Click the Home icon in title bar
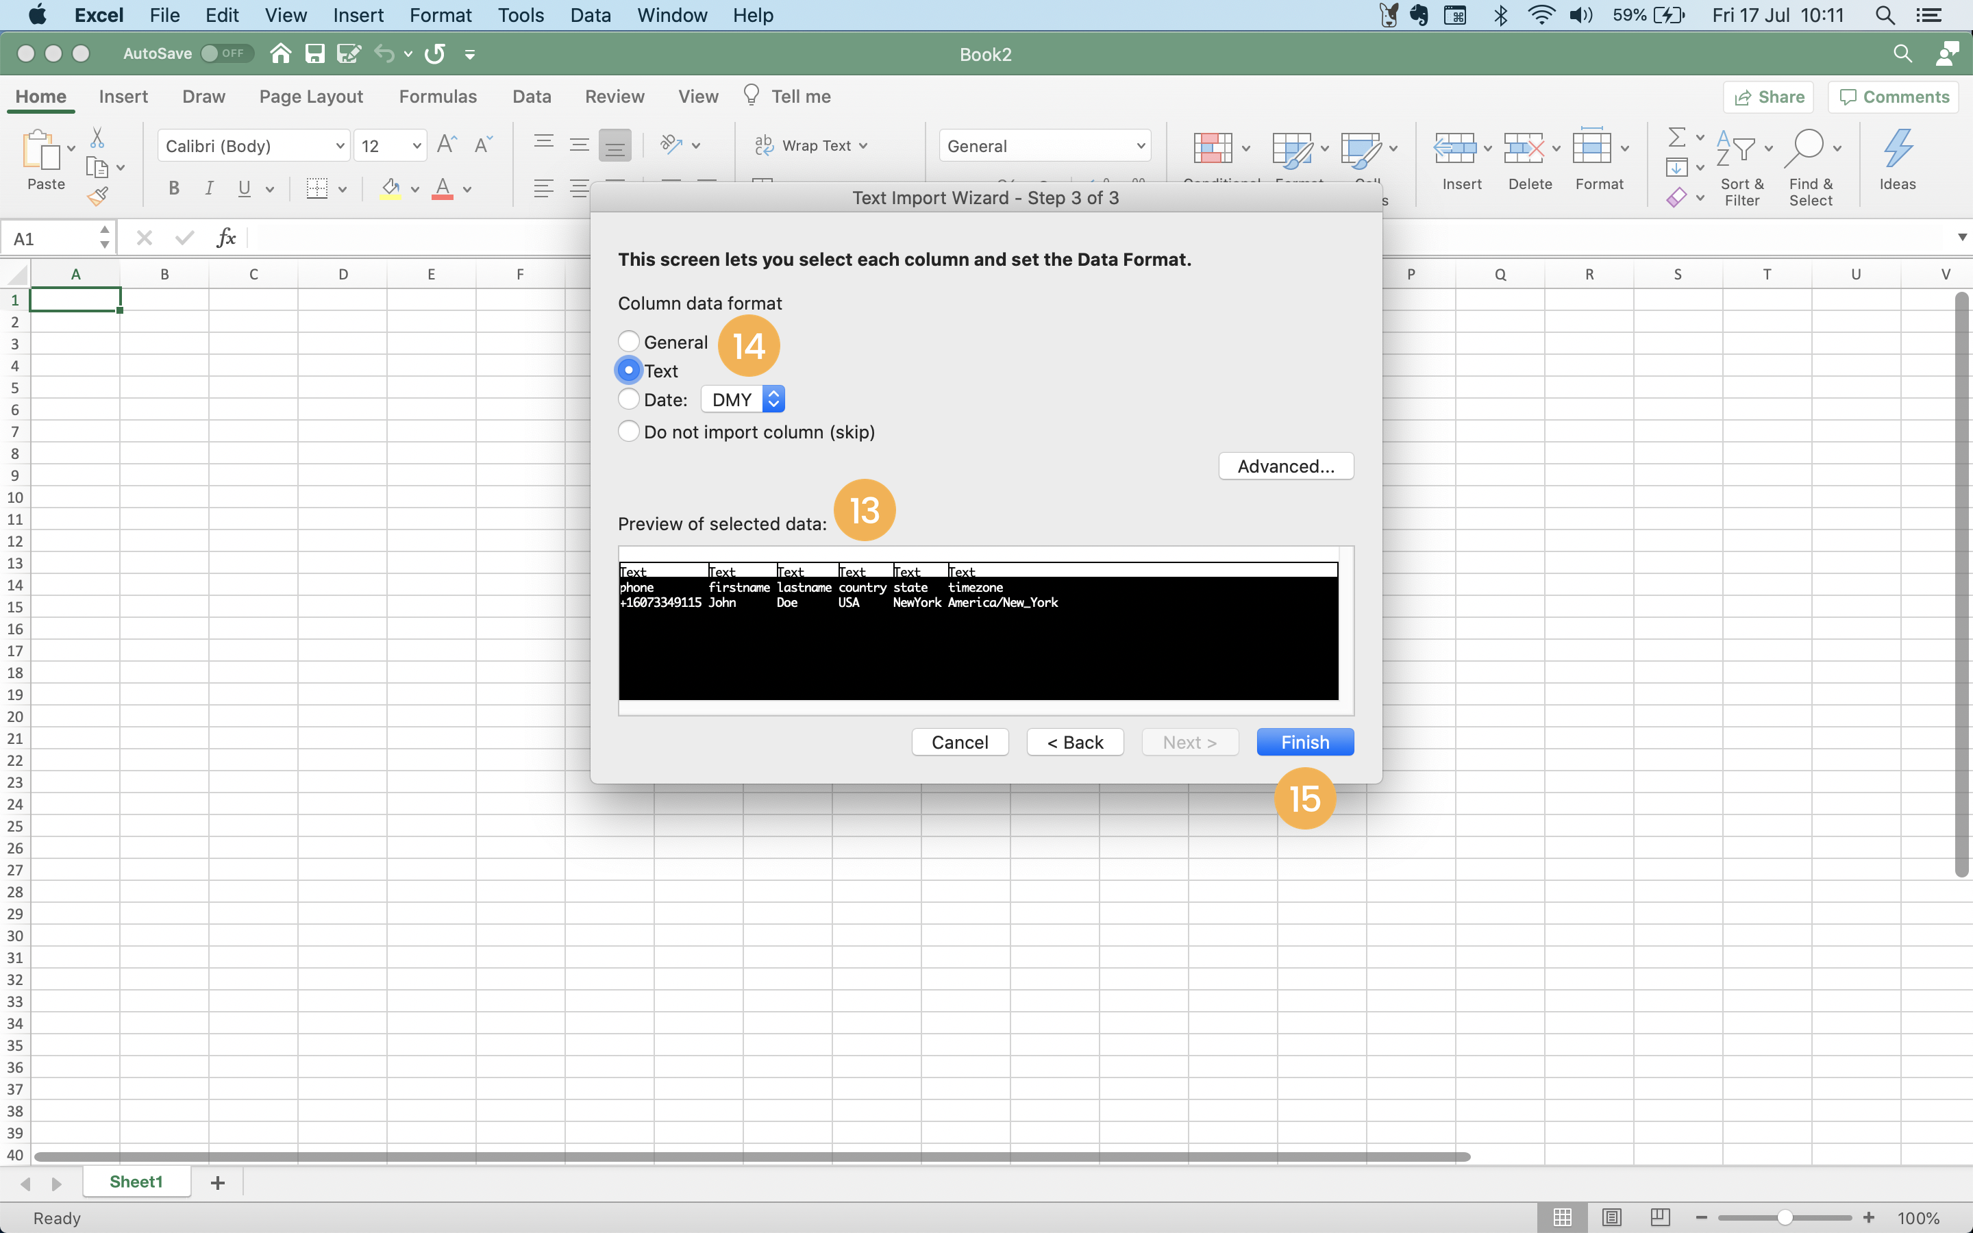Screen dimensions: 1973x1233 click(x=280, y=54)
